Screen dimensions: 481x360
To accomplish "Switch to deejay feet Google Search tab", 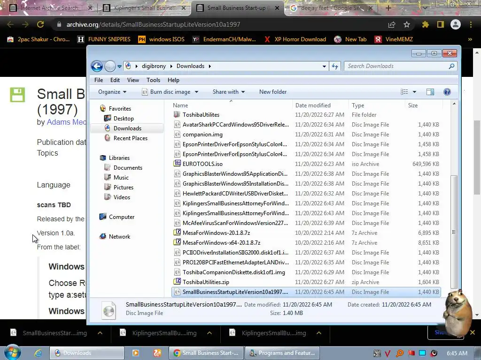I will pyautogui.click(x=331, y=8).
